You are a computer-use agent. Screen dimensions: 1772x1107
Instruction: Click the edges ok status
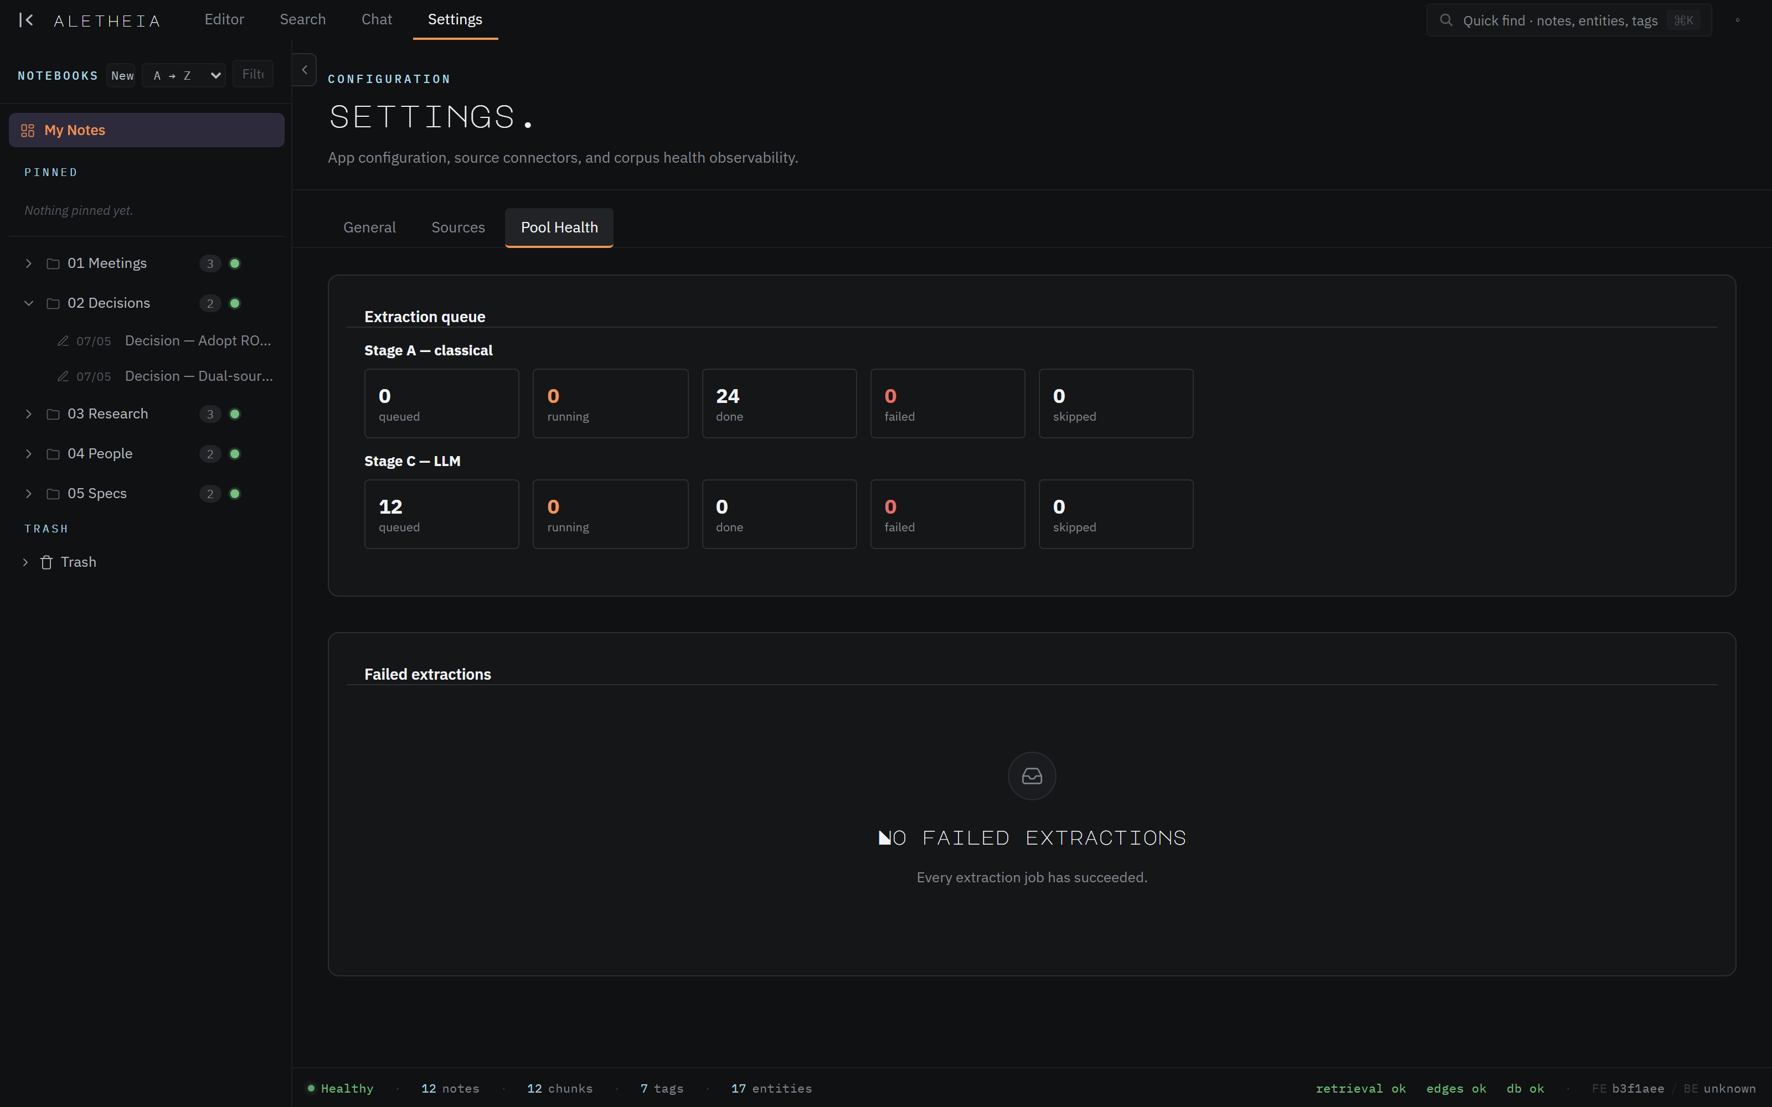pyautogui.click(x=1456, y=1089)
